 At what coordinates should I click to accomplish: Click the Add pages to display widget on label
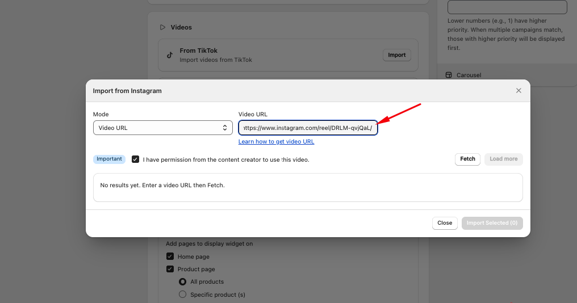click(210, 243)
